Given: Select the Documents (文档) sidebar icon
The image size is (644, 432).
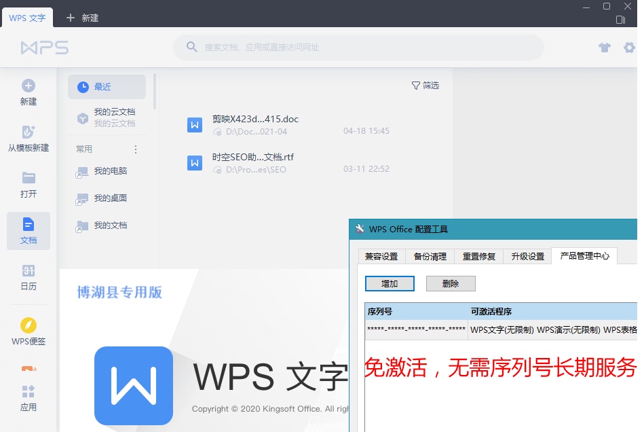Looking at the screenshot, I should [x=29, y=224].
